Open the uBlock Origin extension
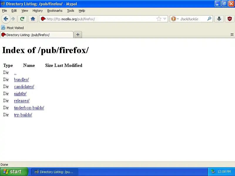The image size is (235, 176). click(x=230, y=19)
